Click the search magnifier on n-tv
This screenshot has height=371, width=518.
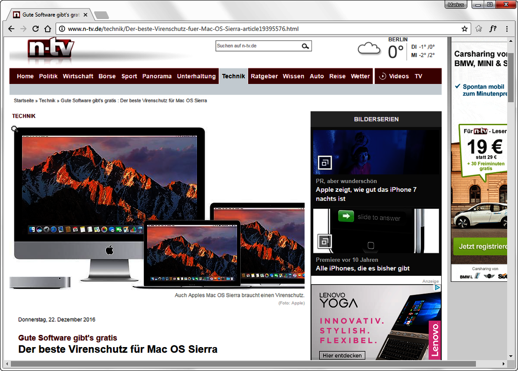(x=305, y=46)
